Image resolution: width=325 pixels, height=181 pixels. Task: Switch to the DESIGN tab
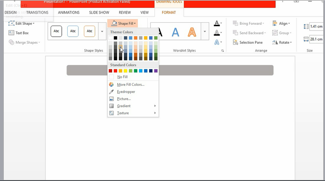point(11,13)
